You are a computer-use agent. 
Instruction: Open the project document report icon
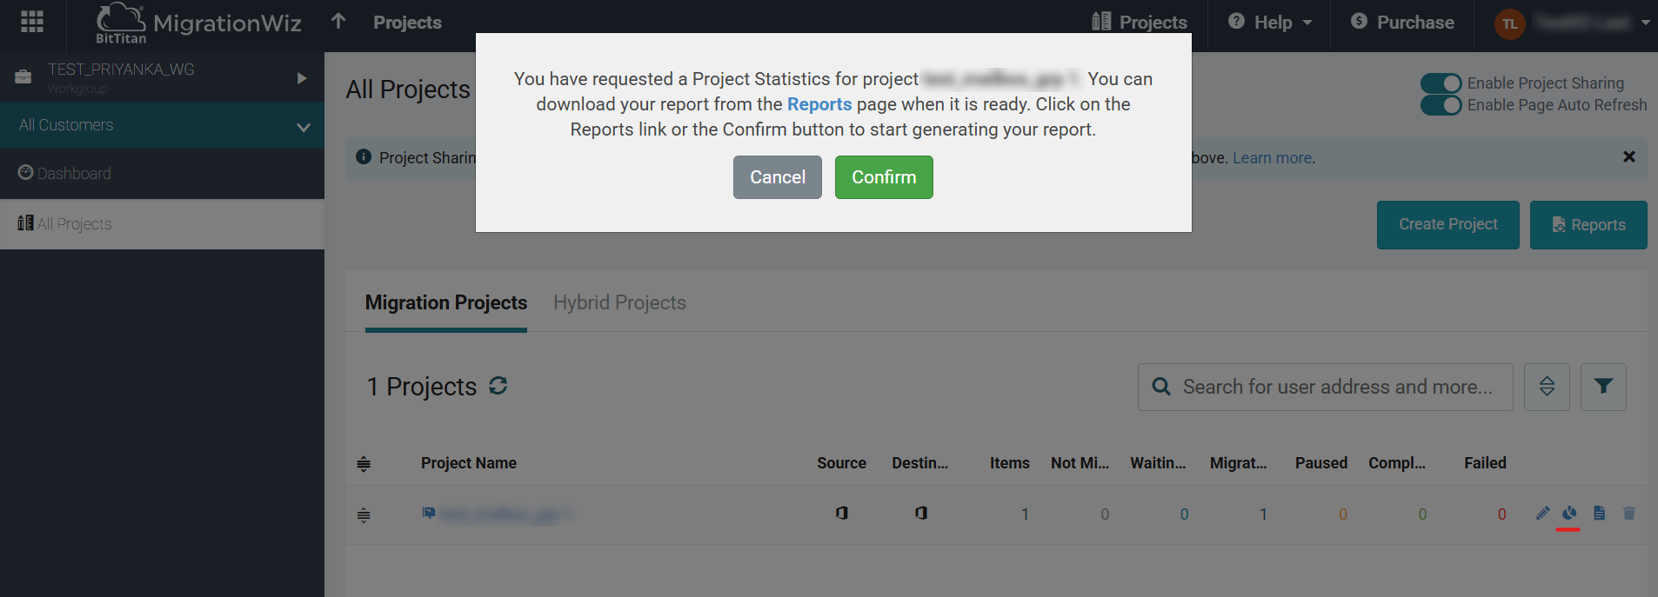point(1599,513)
